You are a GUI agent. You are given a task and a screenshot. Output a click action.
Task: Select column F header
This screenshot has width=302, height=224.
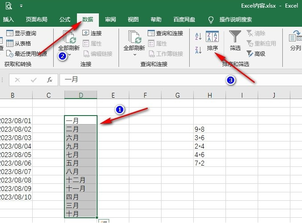tap(145, 95)
